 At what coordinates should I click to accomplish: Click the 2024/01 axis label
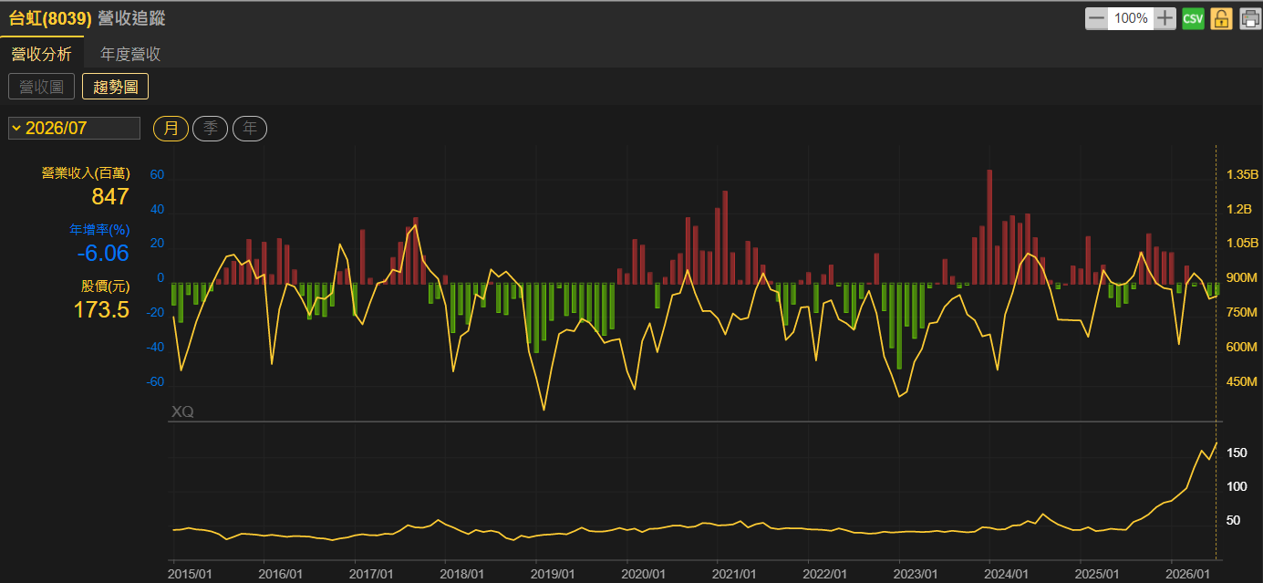pyautogui.click(x=1007, y=574)
